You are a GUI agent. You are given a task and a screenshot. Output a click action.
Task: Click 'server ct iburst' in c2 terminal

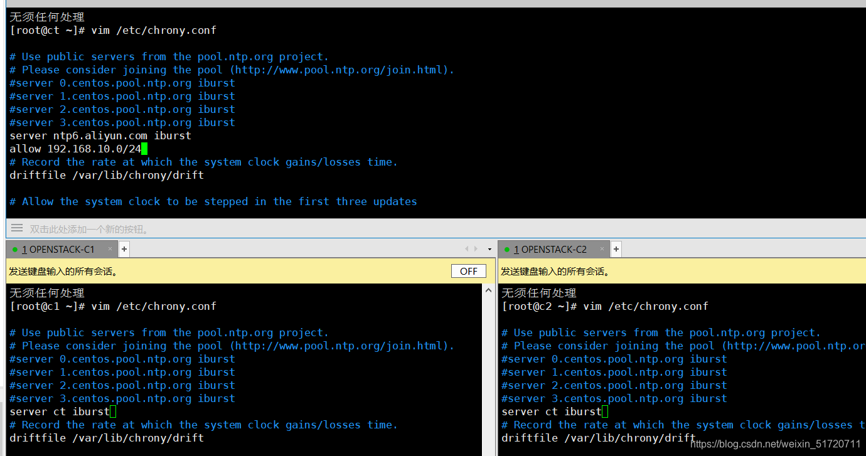point(552,411)
